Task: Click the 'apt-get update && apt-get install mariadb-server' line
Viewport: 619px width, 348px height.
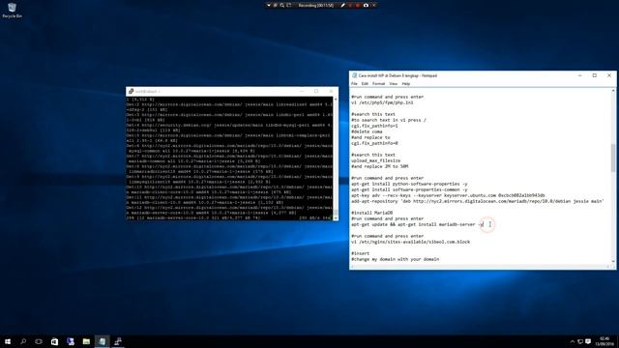Action: [417, 224]
